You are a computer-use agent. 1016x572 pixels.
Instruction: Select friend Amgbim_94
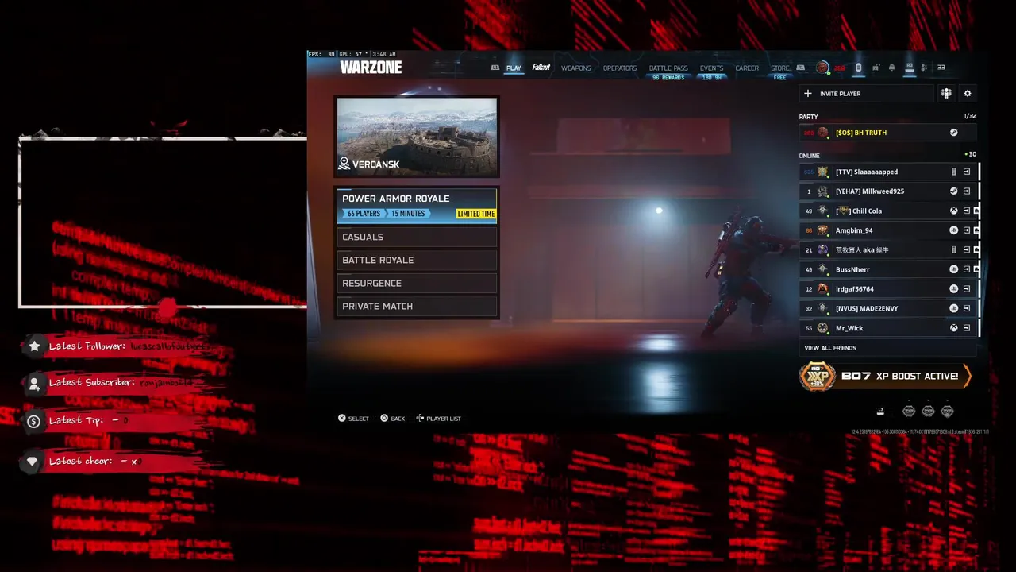[x=887, y=230]
